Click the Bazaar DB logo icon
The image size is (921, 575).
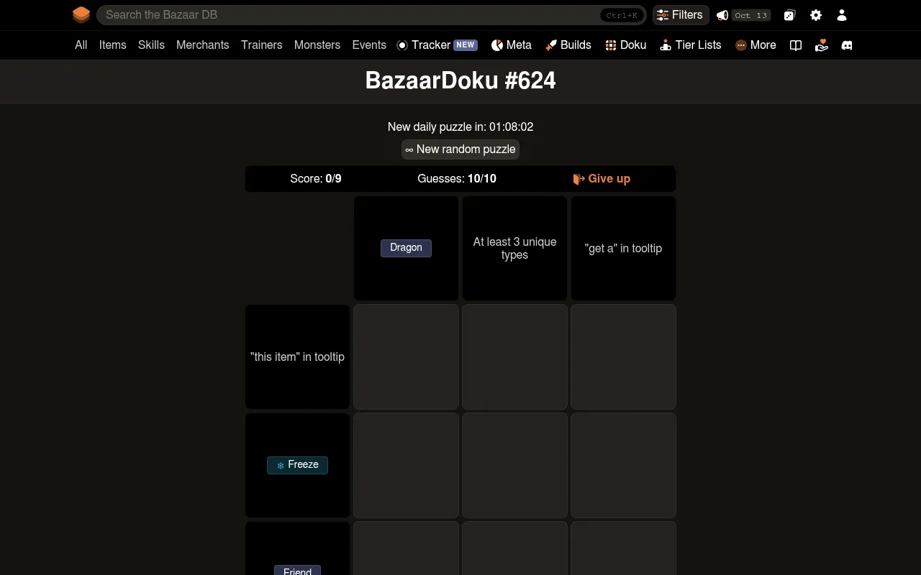[81, 14]
